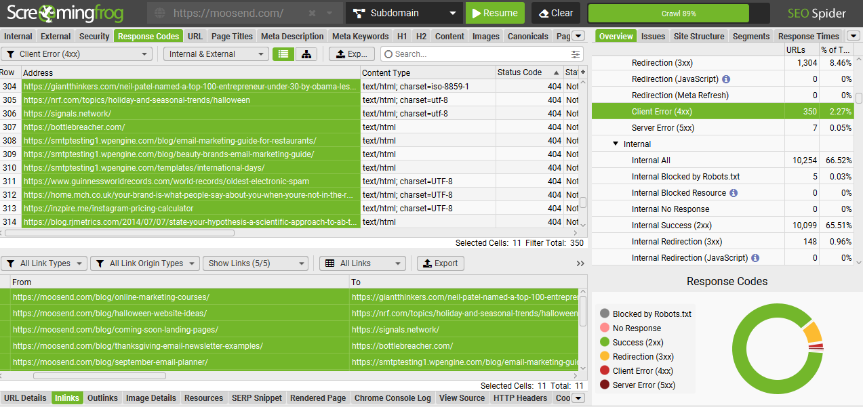Viewport: 863px width, 407px height.
Task: Open All Links dropdown
Action: (x=362, y=263)
